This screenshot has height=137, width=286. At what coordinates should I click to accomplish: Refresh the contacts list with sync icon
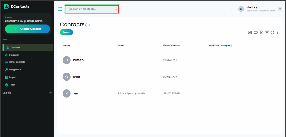(x=272, y=33)
